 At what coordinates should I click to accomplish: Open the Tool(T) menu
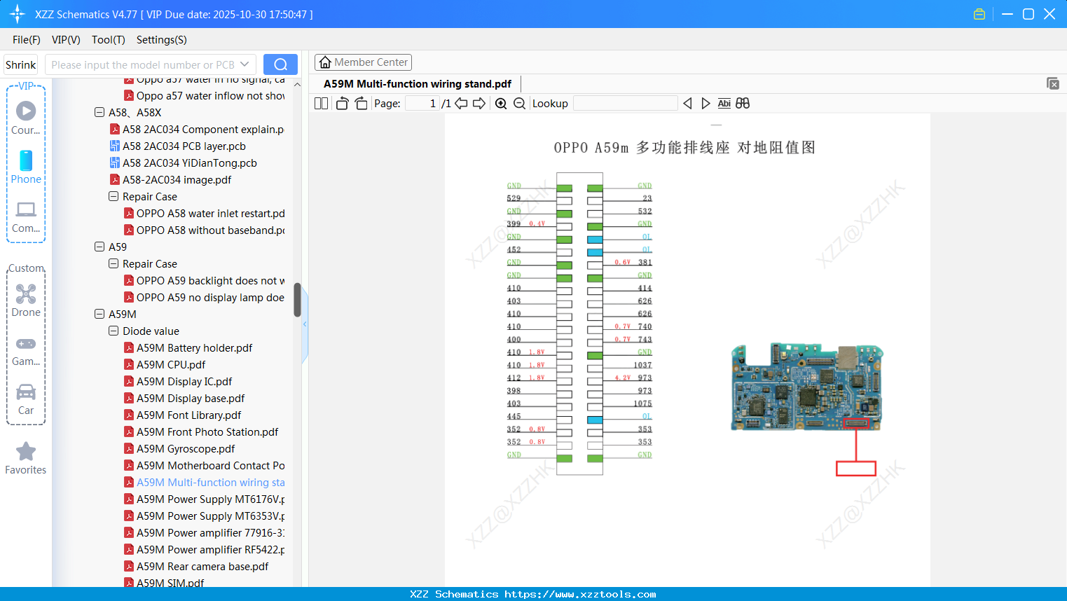coord(109,40)
